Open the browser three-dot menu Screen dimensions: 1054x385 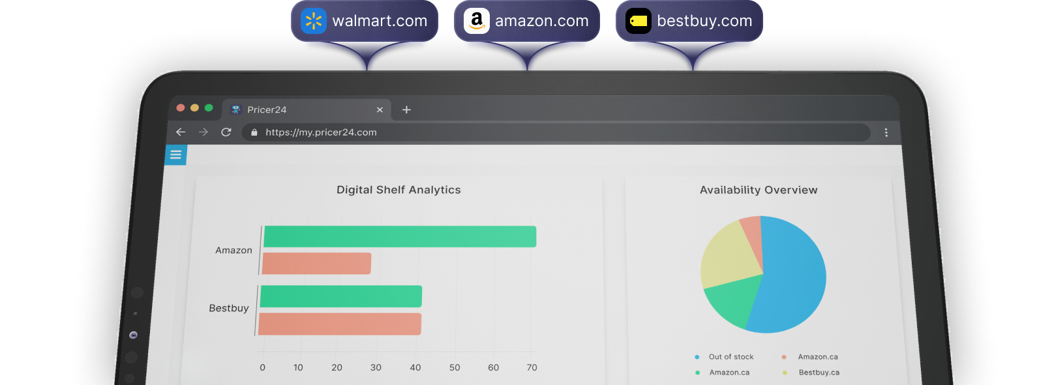[x=886, y=132]
